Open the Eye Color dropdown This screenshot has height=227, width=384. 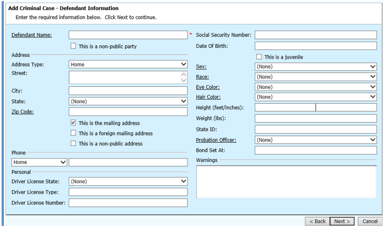click(315, 87)
